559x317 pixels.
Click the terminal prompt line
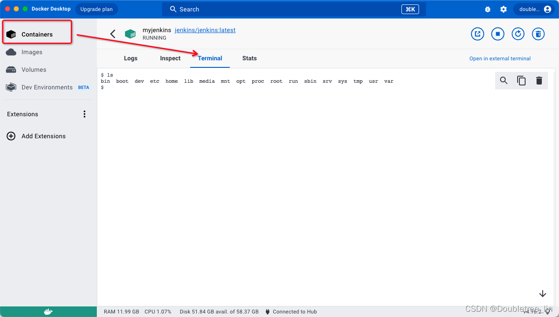click(102, 88)
